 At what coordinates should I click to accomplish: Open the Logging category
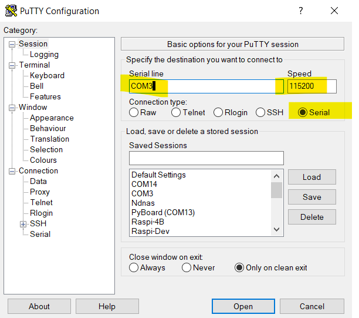[x=44, y=55]
